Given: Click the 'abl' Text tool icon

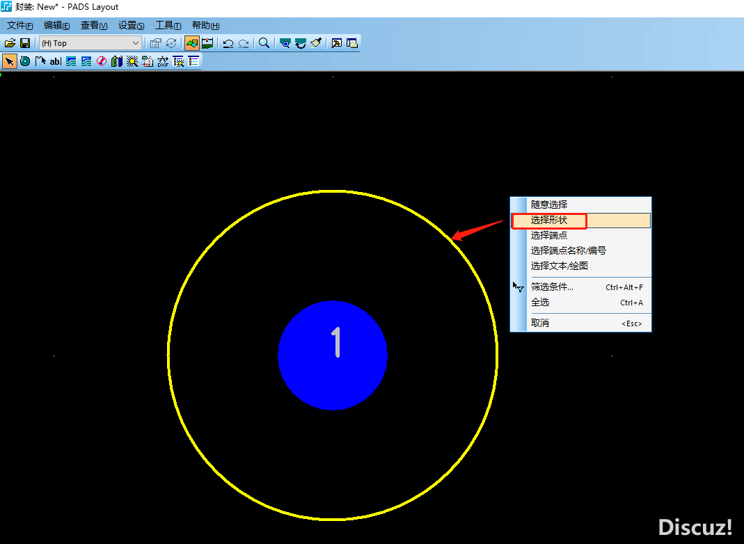Looking at the screenshot, I should [56, 61].
